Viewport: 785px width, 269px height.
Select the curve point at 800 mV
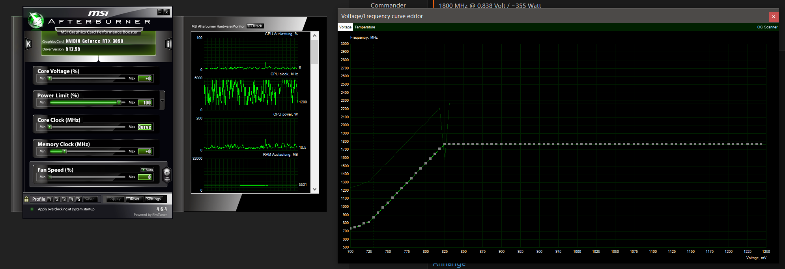tap(426, 163)
